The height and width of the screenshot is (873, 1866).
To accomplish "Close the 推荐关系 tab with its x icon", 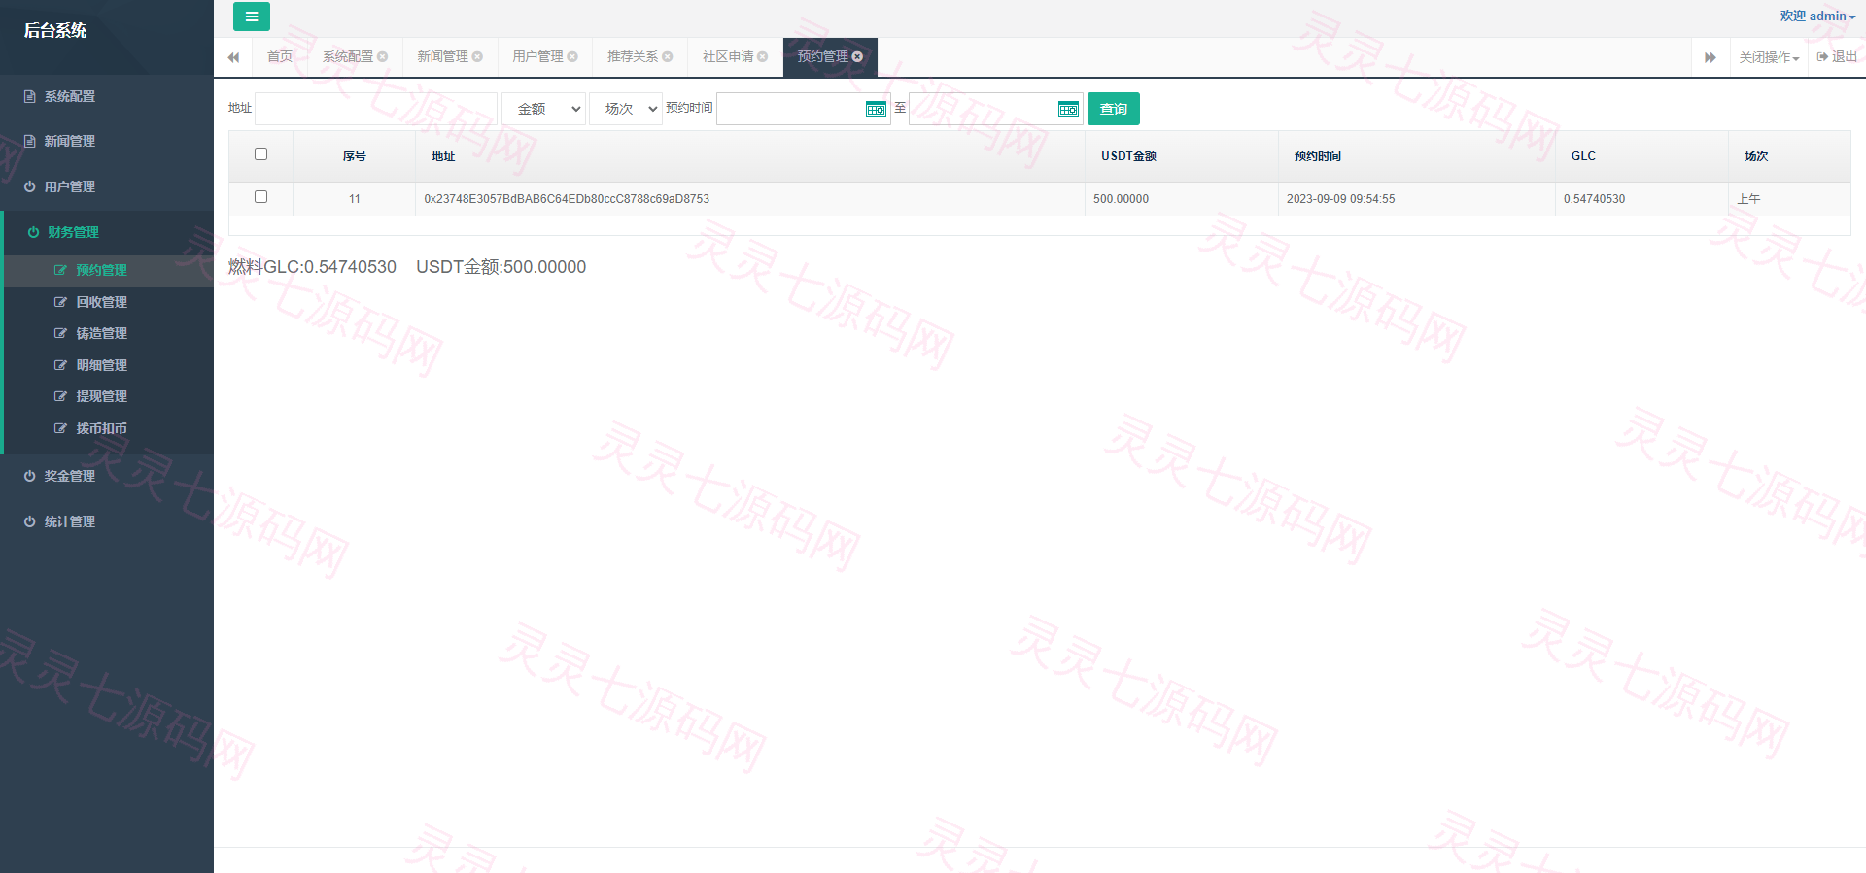I will 668,57.
